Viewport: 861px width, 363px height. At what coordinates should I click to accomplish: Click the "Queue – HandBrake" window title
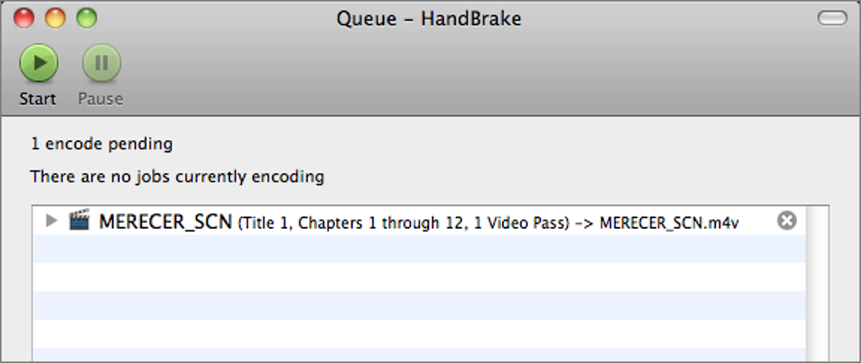click(429, 18)
